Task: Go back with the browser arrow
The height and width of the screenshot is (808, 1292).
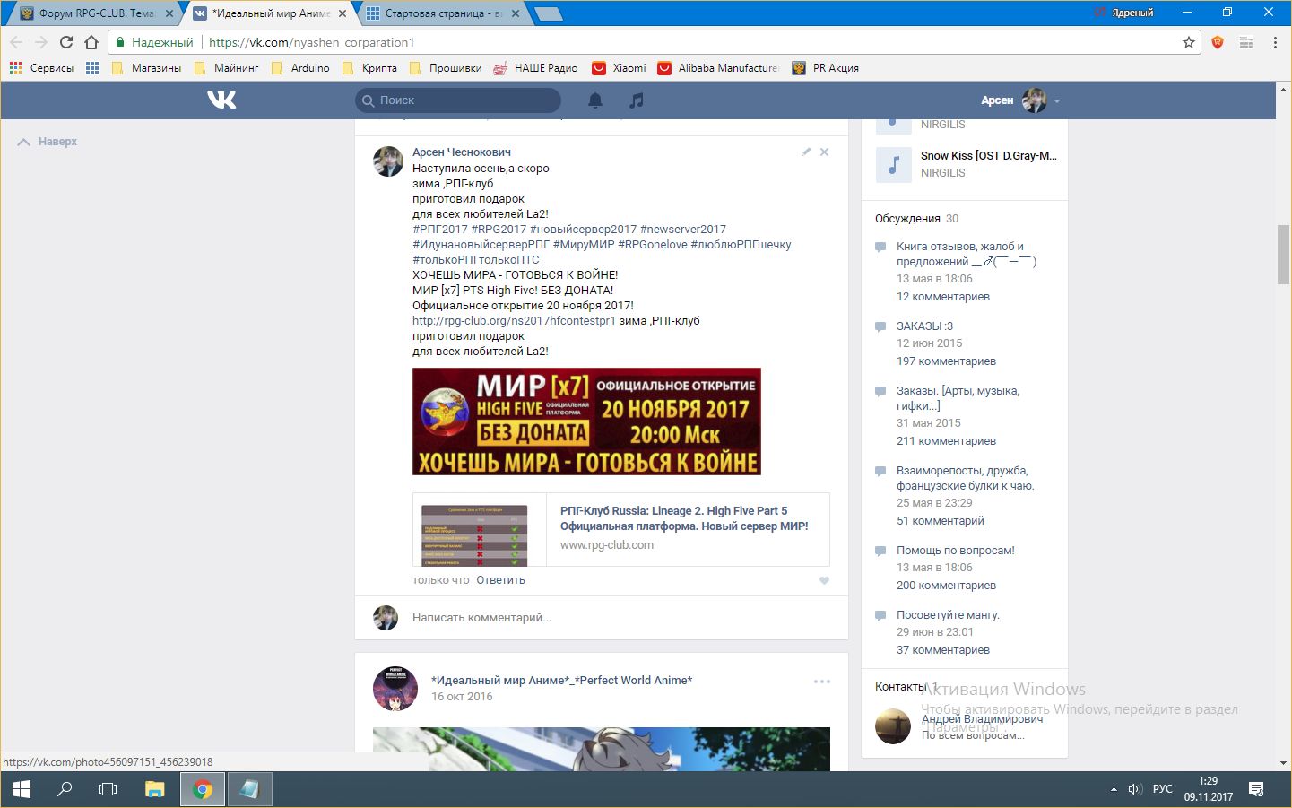Action: (16, 42)
